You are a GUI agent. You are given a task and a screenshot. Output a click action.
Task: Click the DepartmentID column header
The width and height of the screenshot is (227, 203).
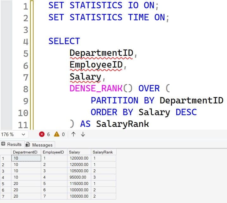[26, 152]
